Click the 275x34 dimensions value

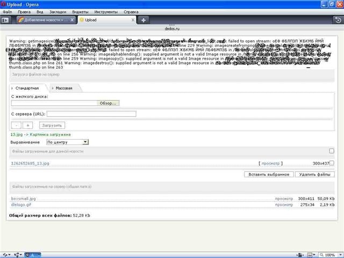[x=307, y=205]
